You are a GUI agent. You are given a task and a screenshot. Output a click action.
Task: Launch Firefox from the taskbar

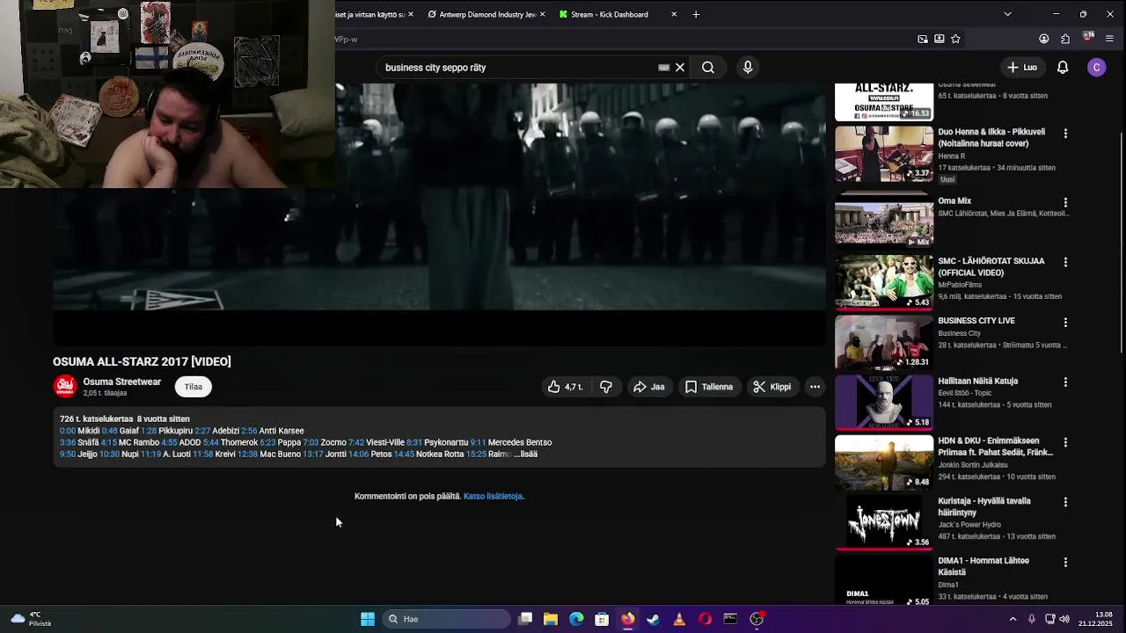[x=627, y=619]
